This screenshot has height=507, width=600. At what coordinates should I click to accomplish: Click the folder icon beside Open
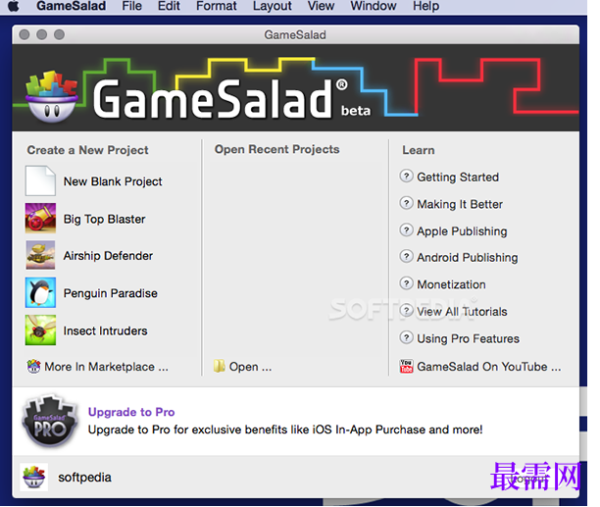220,366
